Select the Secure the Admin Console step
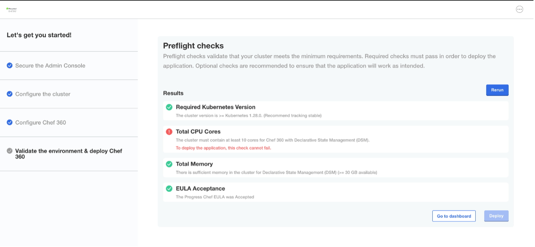This screenshot has width=535, height=247. (x=50, y=65)
